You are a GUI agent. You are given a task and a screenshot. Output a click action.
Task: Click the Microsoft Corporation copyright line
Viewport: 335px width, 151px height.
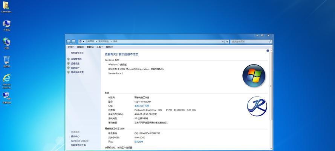coord(136,69)
